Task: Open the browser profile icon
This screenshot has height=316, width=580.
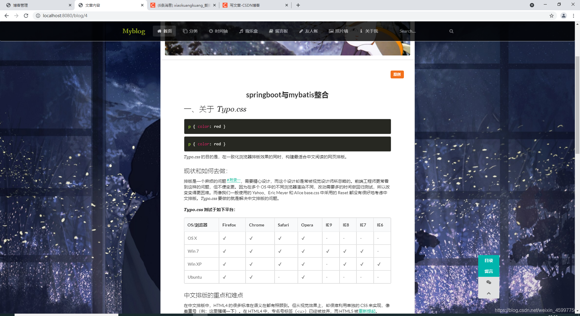Action: click(x=564, y=16)
